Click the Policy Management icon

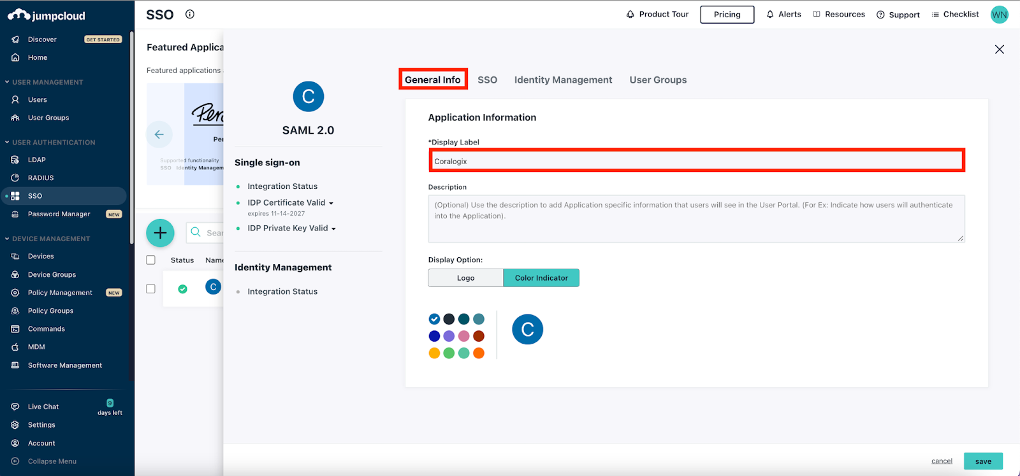[x=15, y=293]
